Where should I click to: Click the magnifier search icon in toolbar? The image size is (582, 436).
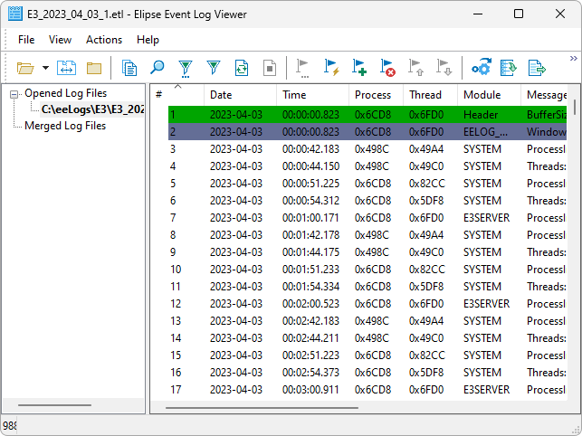click(157, 68)
